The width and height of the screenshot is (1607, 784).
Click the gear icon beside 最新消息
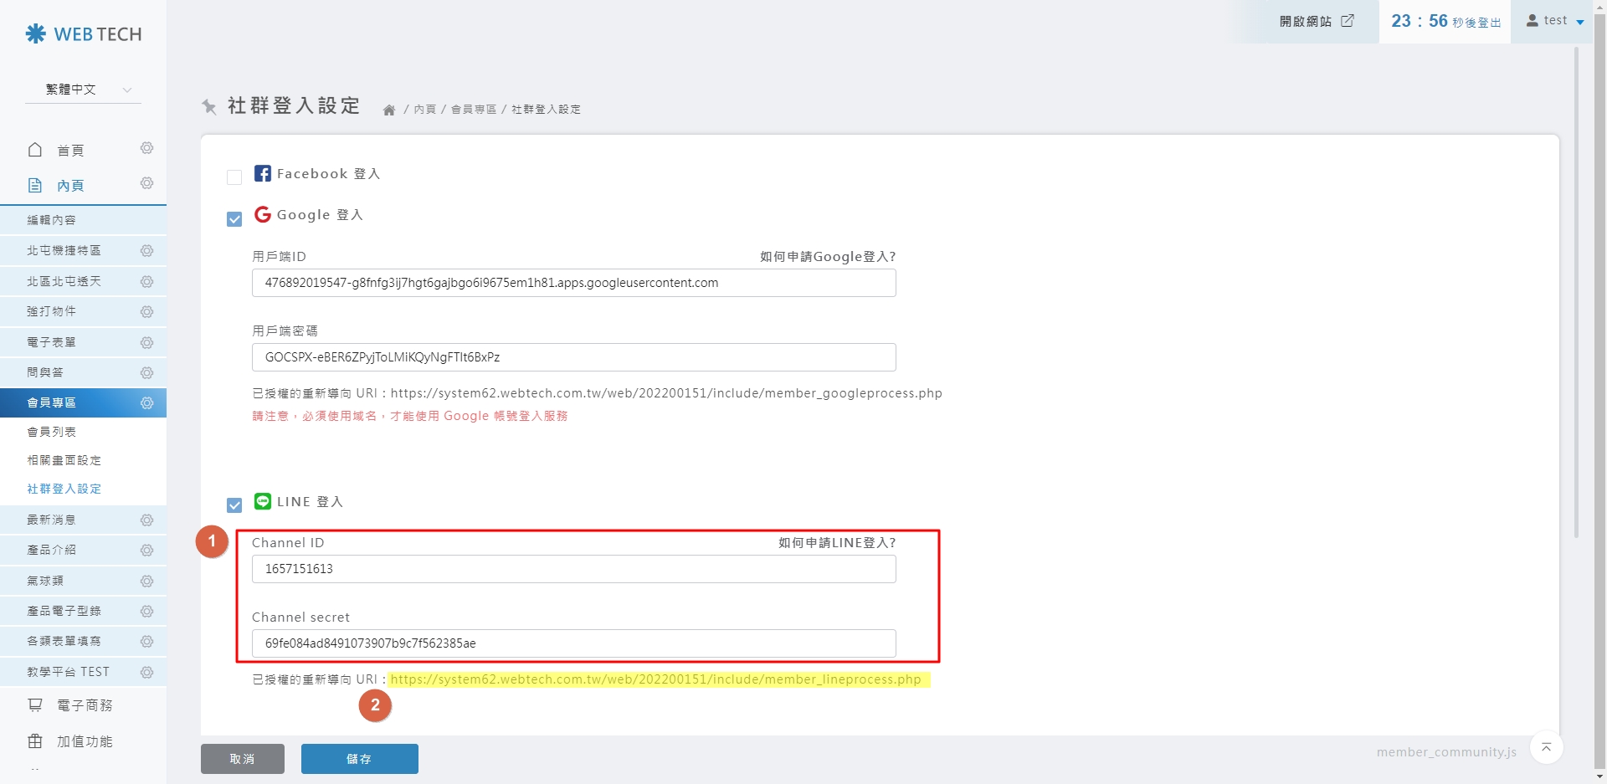coord(146,520)
